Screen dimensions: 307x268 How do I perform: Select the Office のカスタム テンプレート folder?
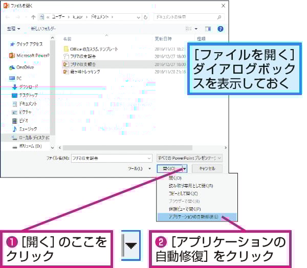click(91, 49)
